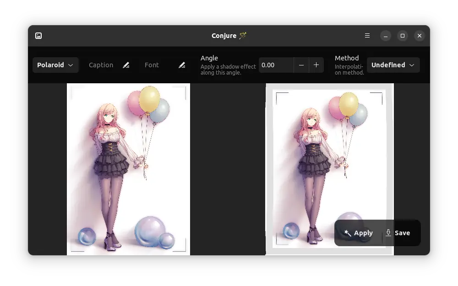Minimize the Conjure window
This screenshot has width=458, height=286.
coord(386,36)
